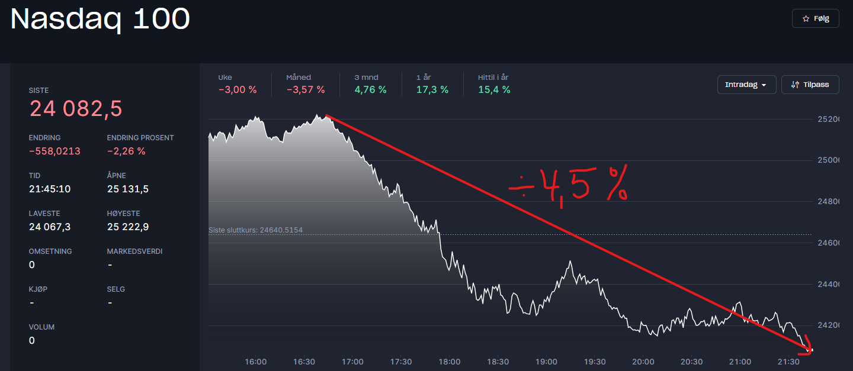The width and height of the screenshot is (853, 371).
Task: Select the Hittil i år period
Action: click(494, 84)
